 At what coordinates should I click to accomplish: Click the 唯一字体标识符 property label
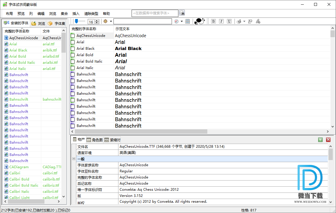[x=90, y=190]
